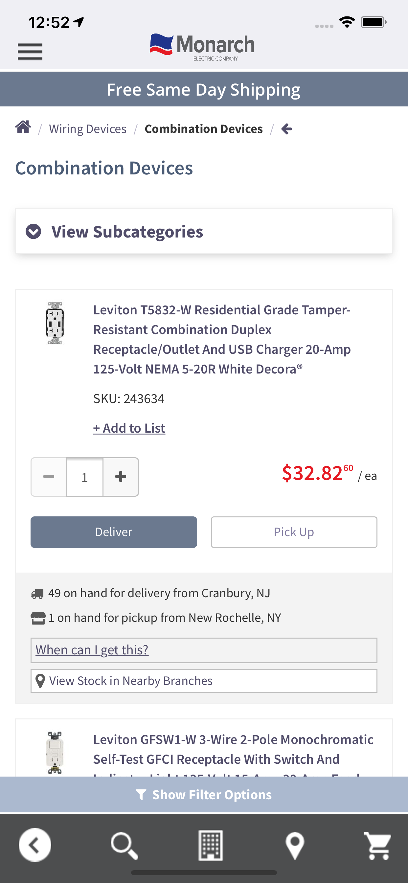Viewport: 408px width, 883px height.
Task: Open View Stock in Nearby Branches
Action: [204, 681]
